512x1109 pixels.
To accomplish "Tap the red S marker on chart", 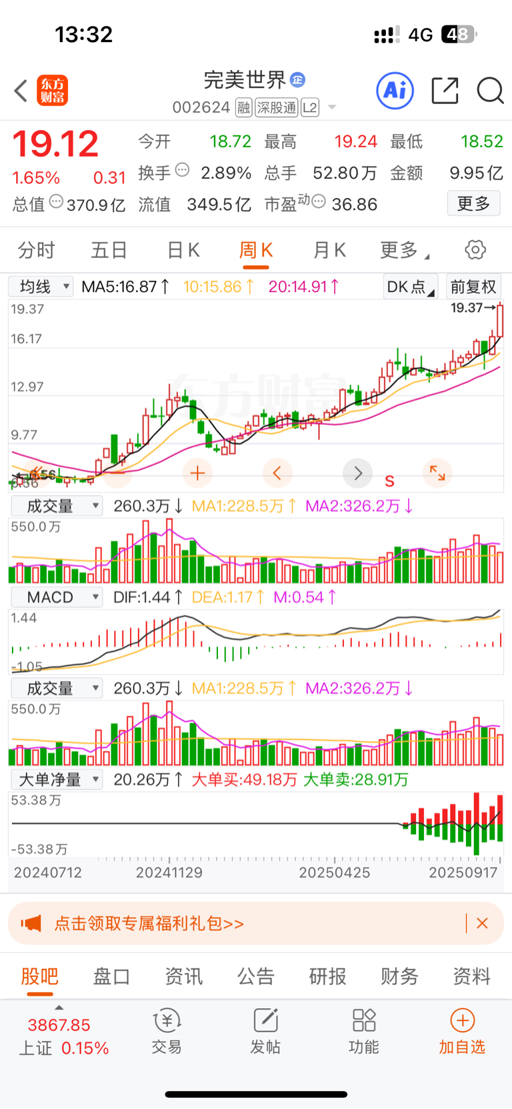I will pos(390,481).
